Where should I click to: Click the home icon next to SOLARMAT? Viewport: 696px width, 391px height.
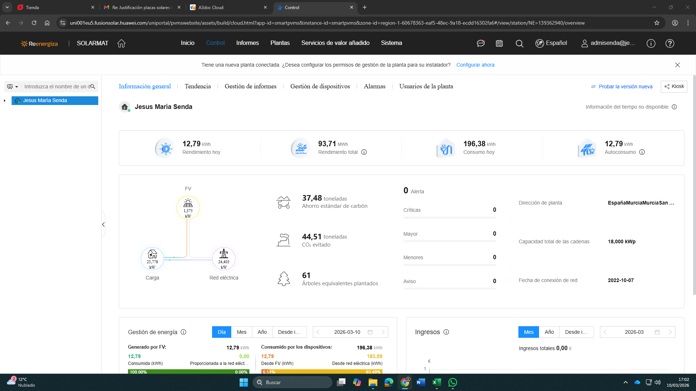[x=121, y=43]
